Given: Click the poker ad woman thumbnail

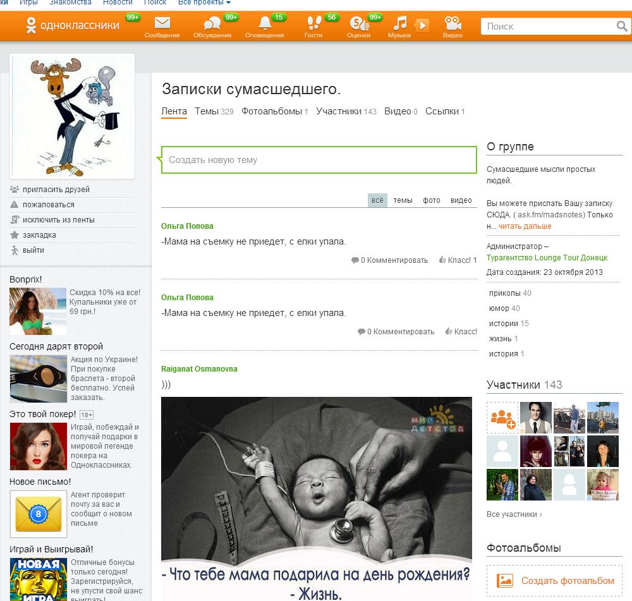Looking at the screenshot, I should 39,446.
